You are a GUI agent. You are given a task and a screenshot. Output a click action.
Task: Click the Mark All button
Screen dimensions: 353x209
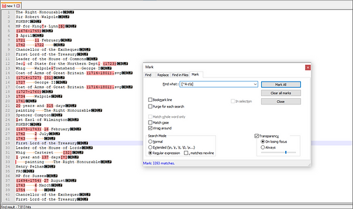pyautogui.click(x=281, y=84)
